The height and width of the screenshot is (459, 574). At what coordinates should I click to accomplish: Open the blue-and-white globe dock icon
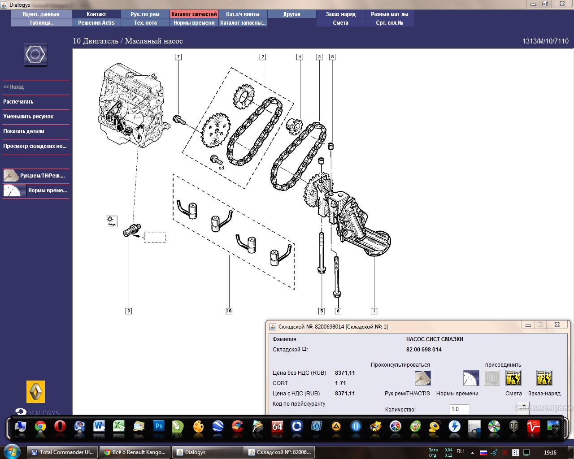pos(218,426)
